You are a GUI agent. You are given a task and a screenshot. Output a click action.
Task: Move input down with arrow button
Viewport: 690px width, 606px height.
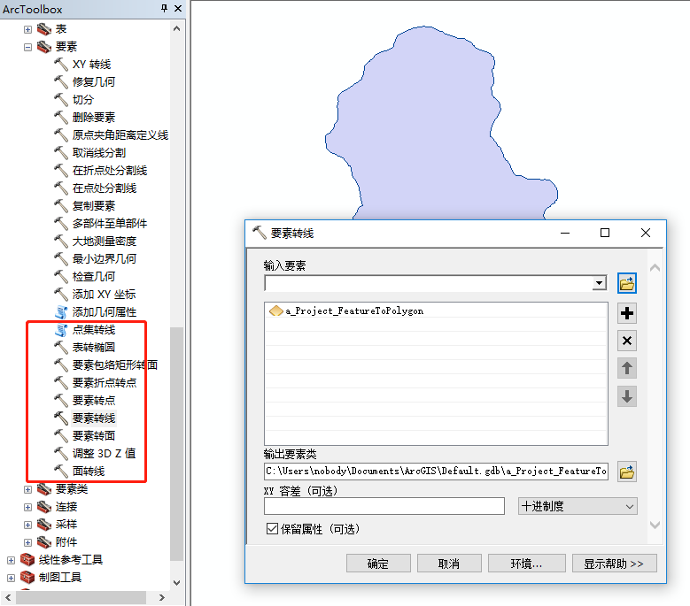(x=626, y=396)
